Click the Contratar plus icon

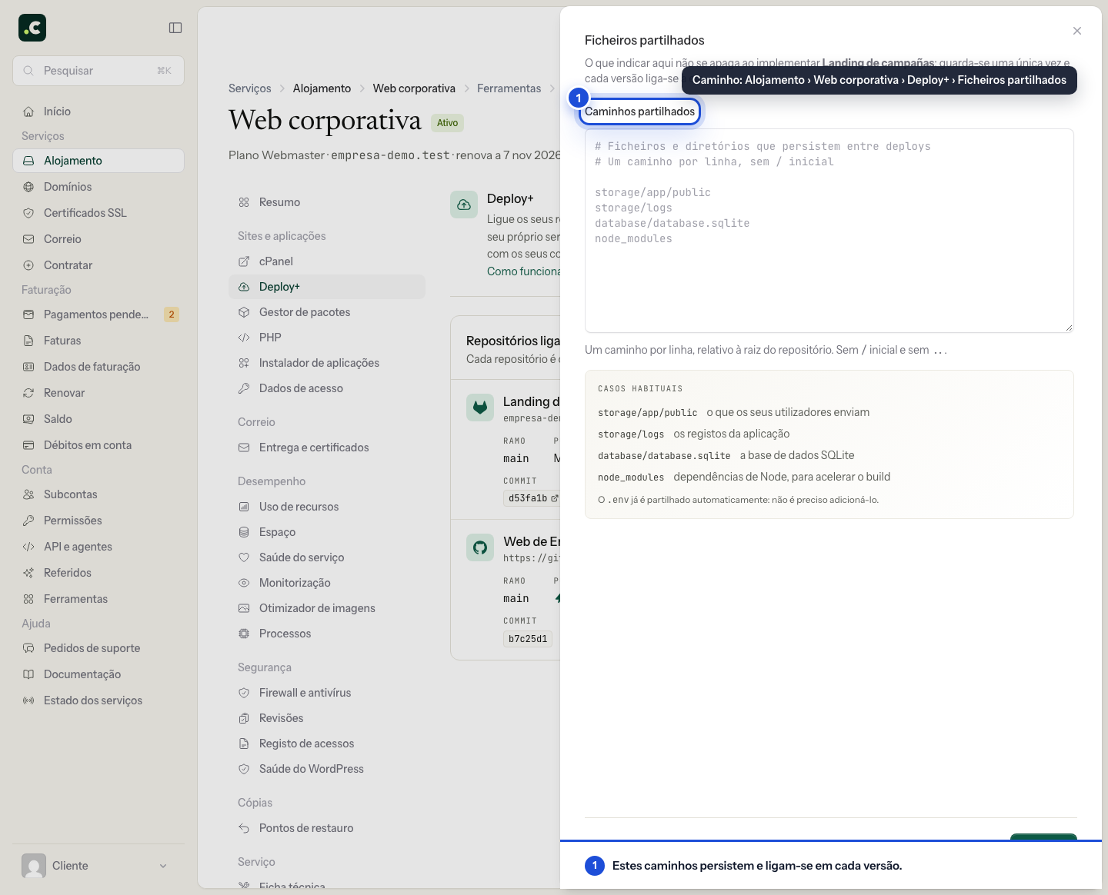tap(28, 265)
